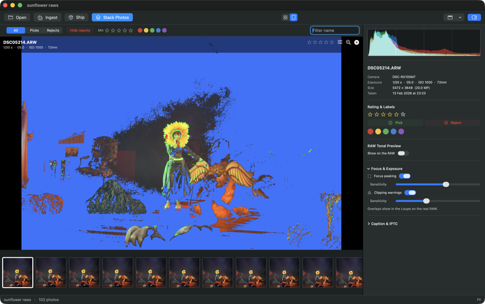The width and height of the screenshot is (485, 304).
Task: Set minimum filter to three stars
Action: [119, 30]
